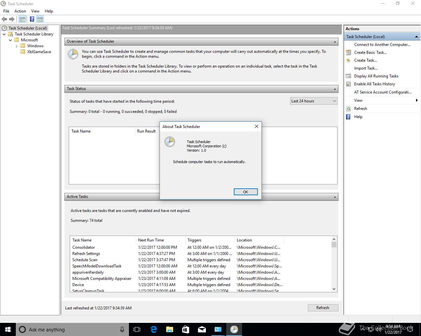
Task: Click the Create Task icon in Actions
Action: (x=348, y=60)
